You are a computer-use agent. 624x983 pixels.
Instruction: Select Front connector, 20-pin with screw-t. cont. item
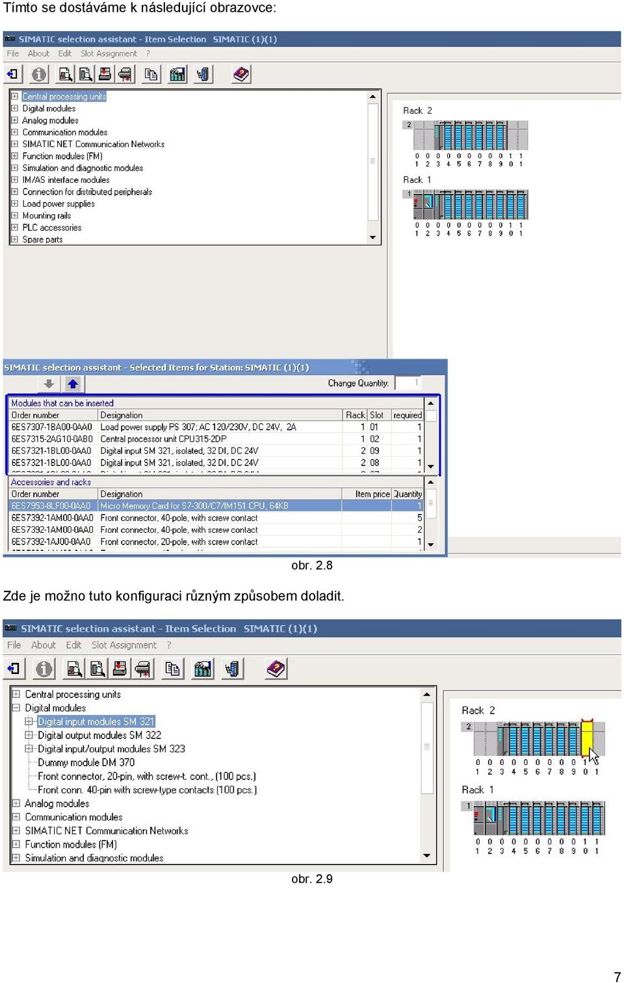click(x=147, y=776)
